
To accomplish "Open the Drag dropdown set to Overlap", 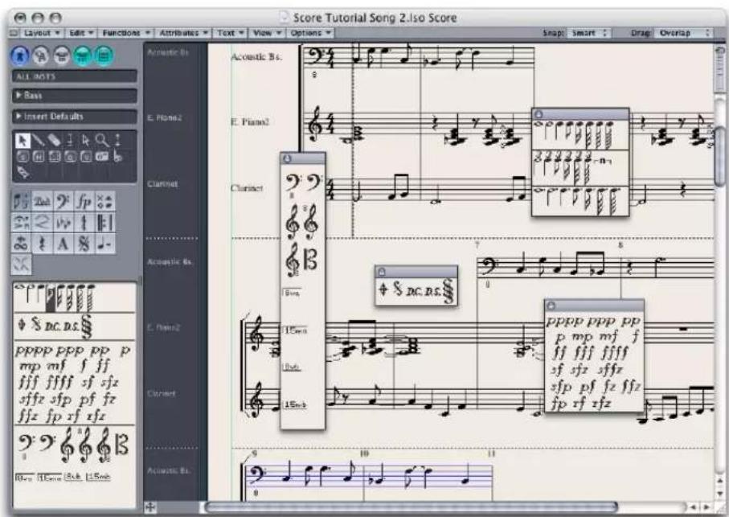I will (x=682, y=33).
